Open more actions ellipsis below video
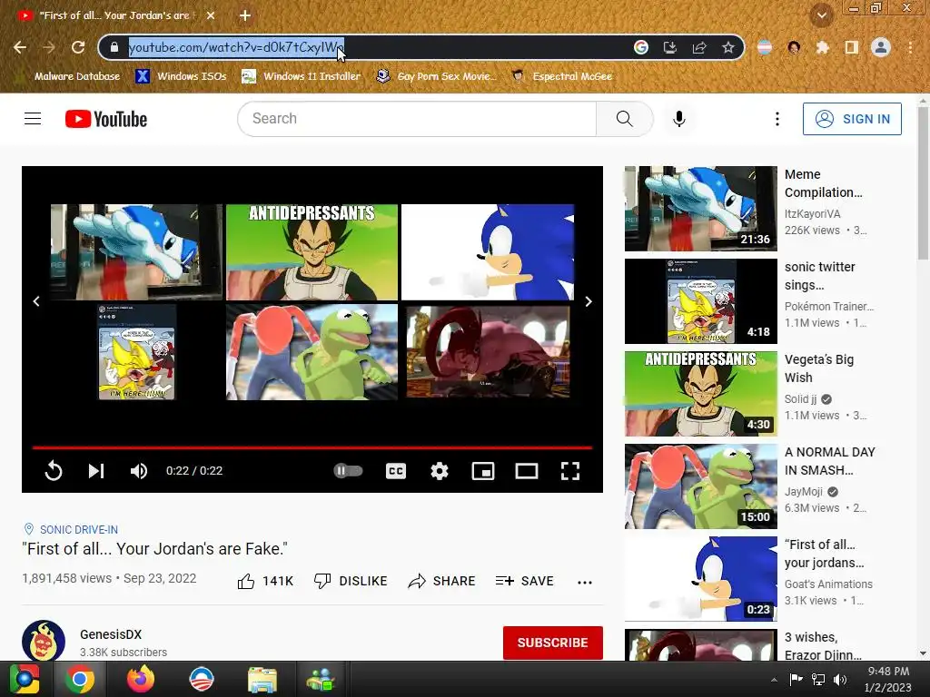The width and height of the screenshot is (930, 697). click(x=585, y=582)
